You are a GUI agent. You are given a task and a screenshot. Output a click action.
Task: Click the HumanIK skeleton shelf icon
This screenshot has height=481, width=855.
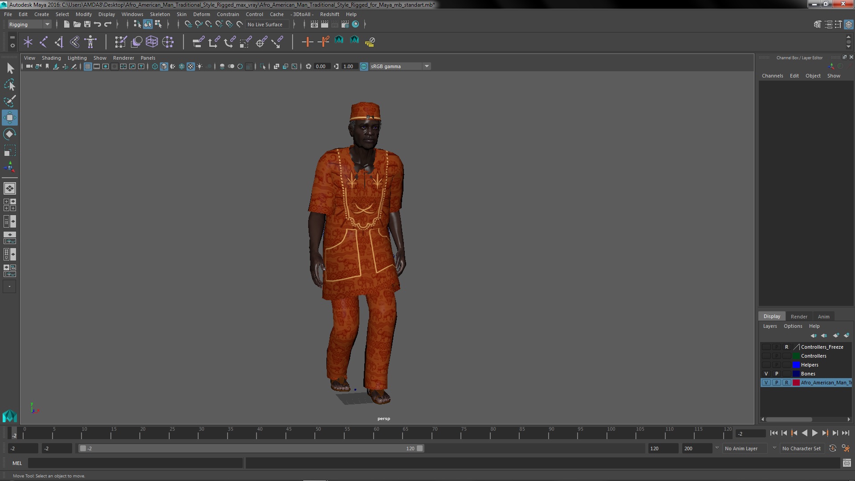90,42
